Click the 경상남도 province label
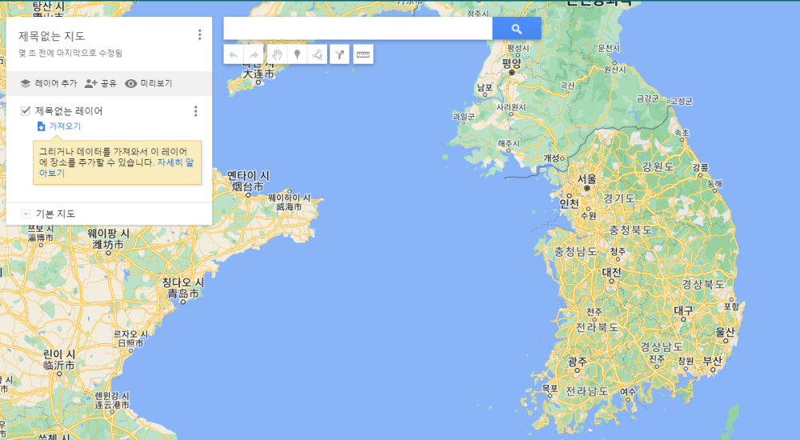This screenshot has width=800, height=440. pyautogui.click(x=662, y=346)
